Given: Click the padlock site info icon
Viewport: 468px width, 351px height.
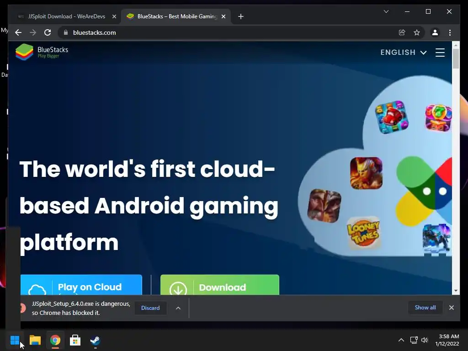Looking at the screenshot, I should click(66, 32).
